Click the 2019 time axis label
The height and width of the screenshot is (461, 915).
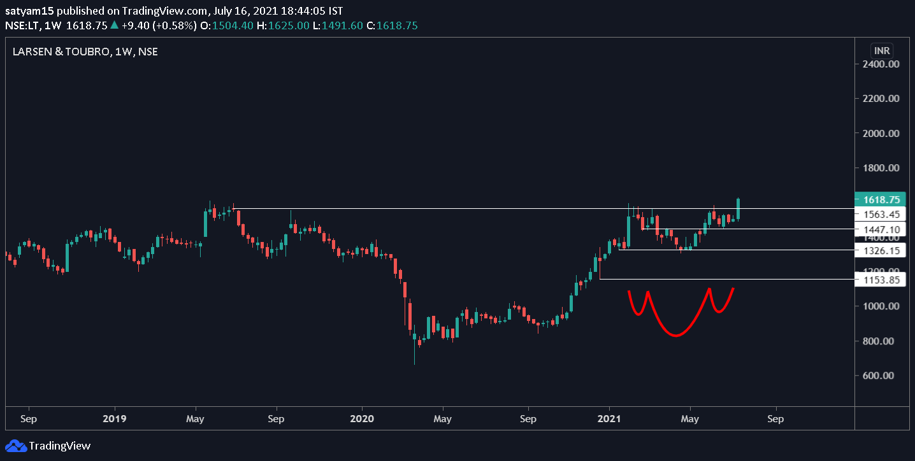(x=114, y=419)
